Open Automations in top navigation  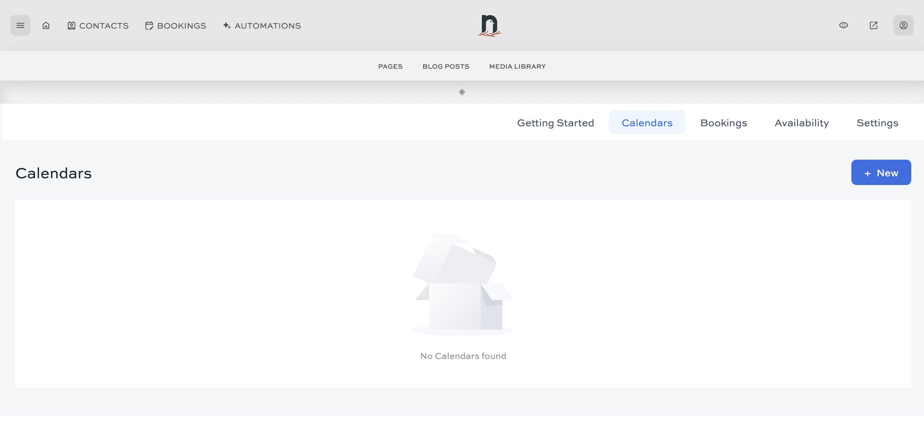tap(262, 26)
